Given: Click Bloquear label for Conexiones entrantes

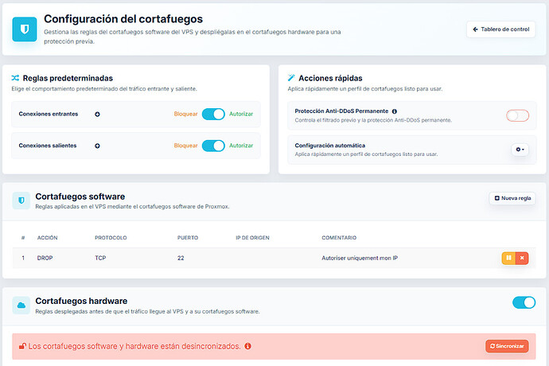Looking at the screenshot, I should click(185, 114).
